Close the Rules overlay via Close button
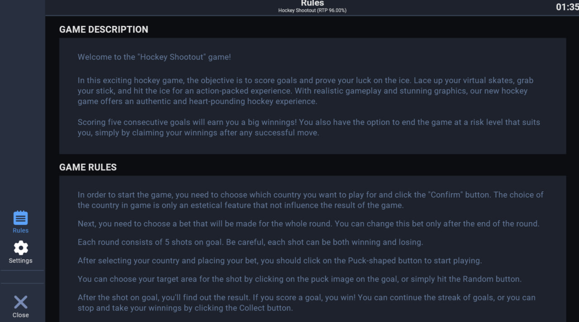579x322 pixels. point(20,306)
